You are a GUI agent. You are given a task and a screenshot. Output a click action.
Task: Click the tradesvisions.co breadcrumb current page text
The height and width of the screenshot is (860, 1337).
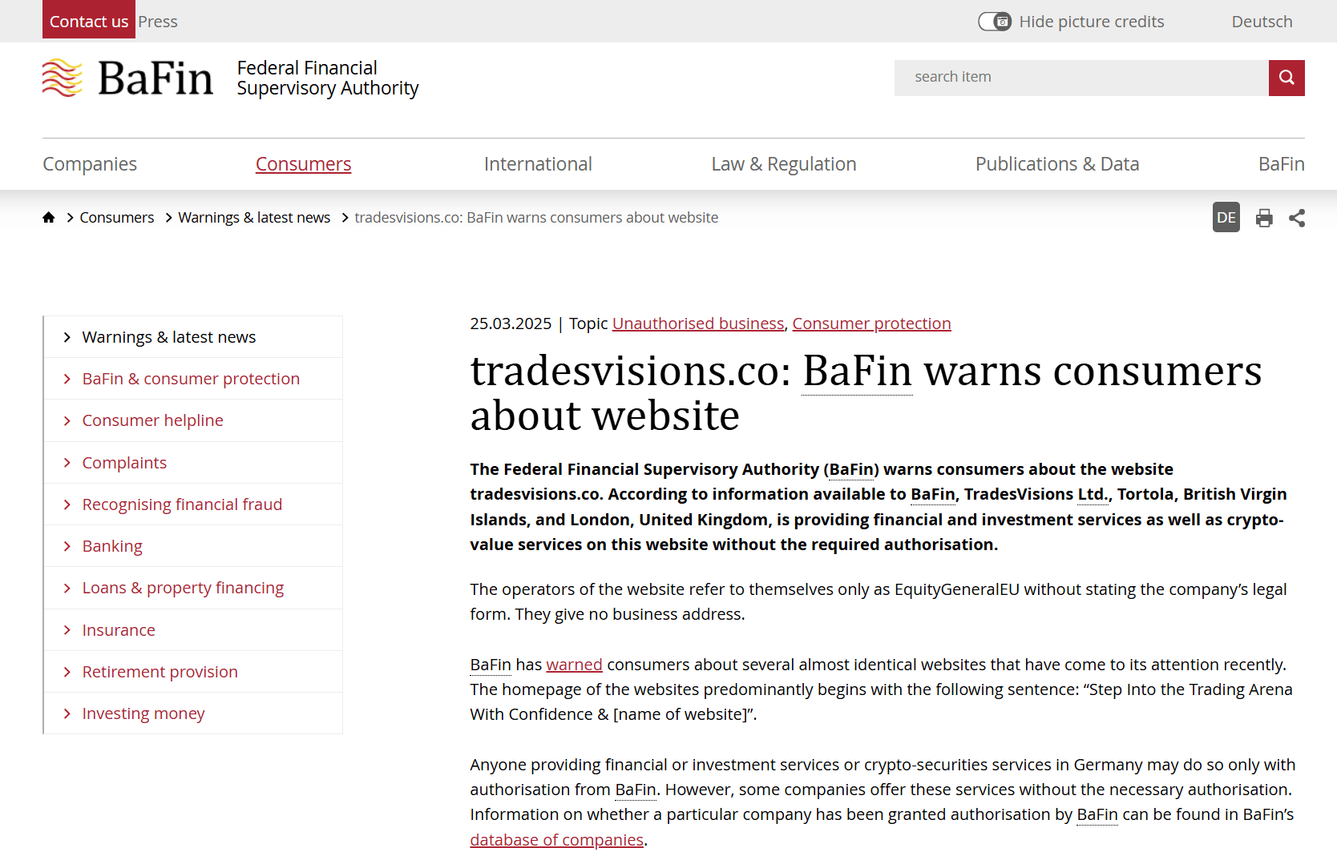pyautogui.click(x=536, y=218)
